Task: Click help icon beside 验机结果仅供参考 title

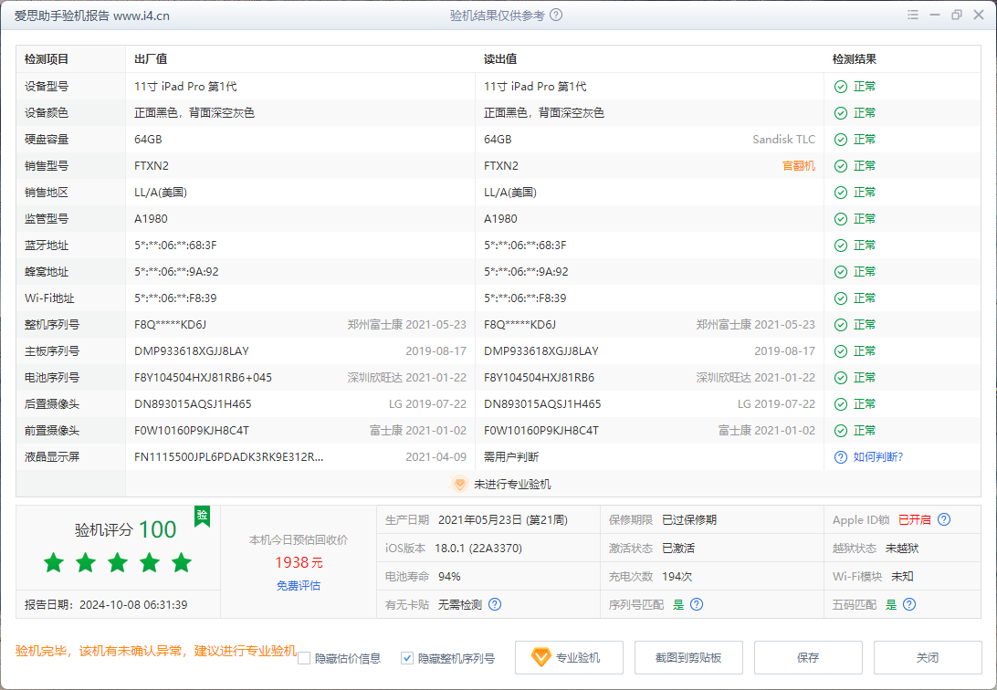Action: click(556, 16)
